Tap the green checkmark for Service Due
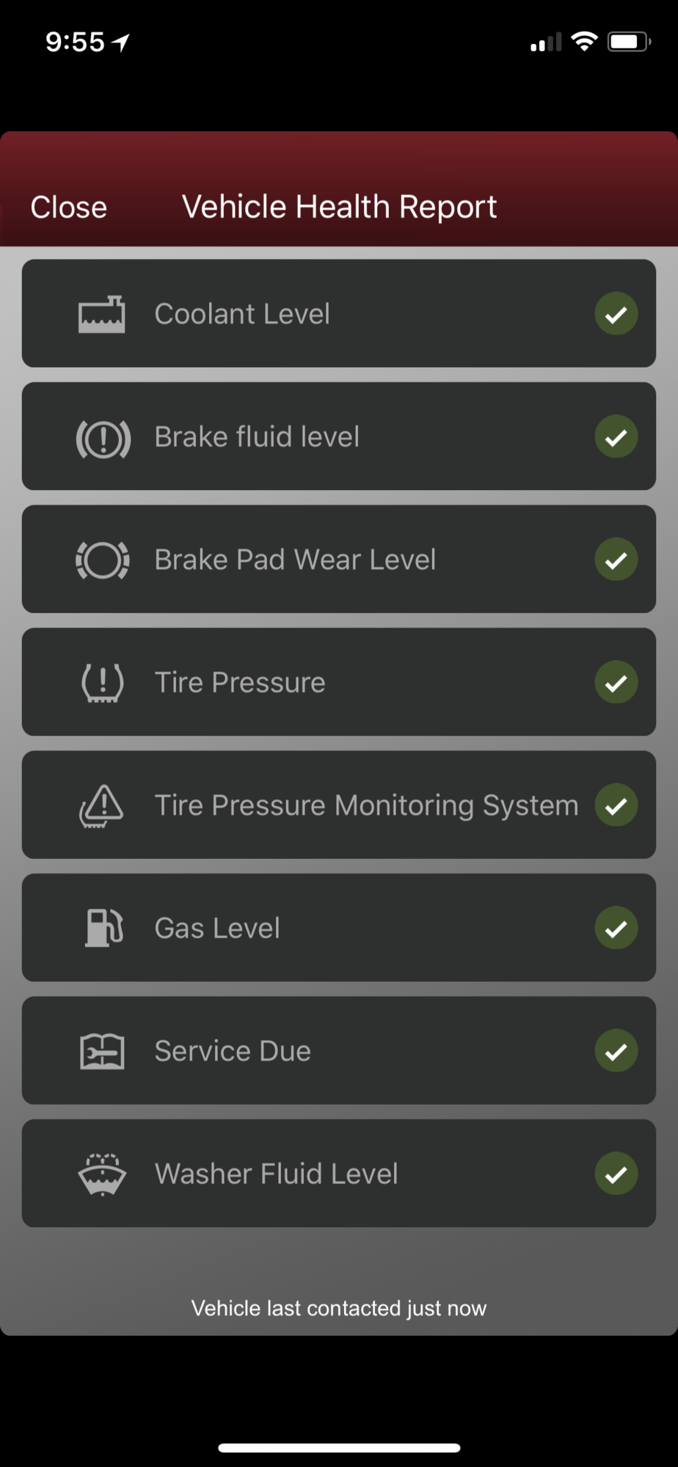Screen dimensions: 678x1467 [x=616, y=1051]
